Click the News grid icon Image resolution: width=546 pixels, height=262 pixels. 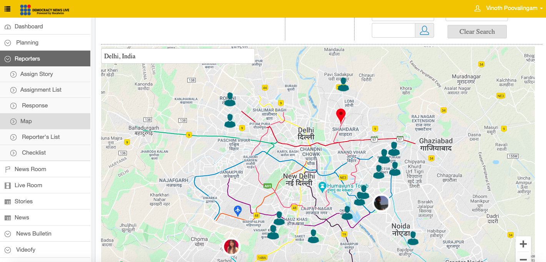[x=8, y=218]
